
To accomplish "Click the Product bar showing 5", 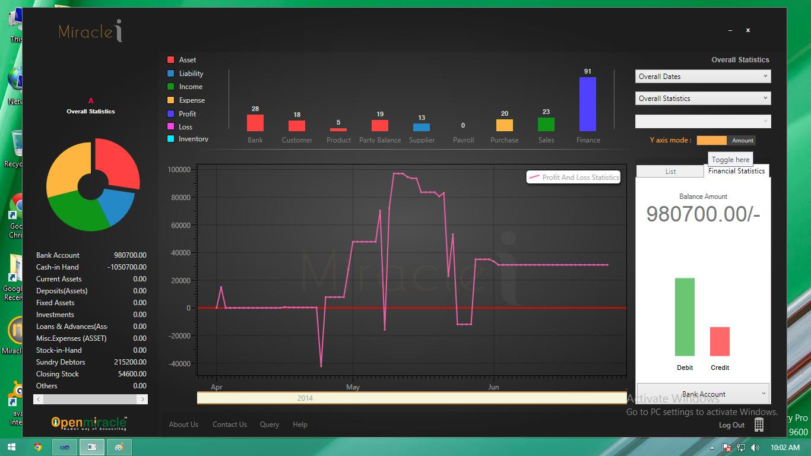I will coord(338,129).
